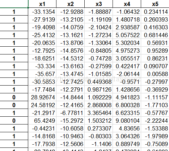Select the x1 value -17.7938
The height and width of the screenshot is (151, 169).
[x=42, y=144]
